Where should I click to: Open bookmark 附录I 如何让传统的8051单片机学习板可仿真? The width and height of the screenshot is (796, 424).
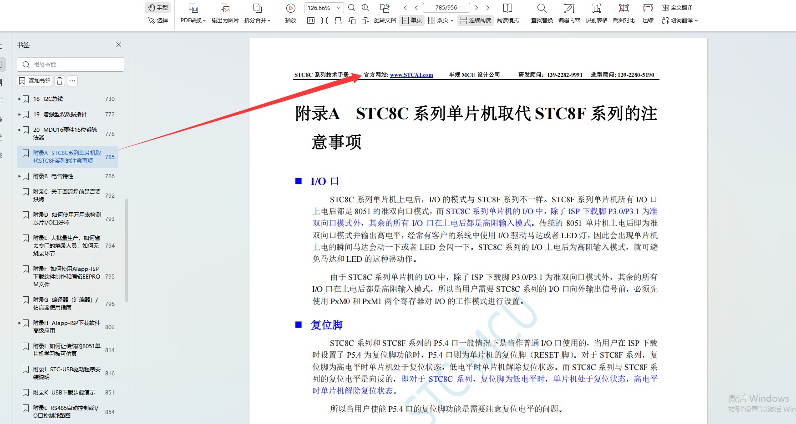[x=67, y=350]
